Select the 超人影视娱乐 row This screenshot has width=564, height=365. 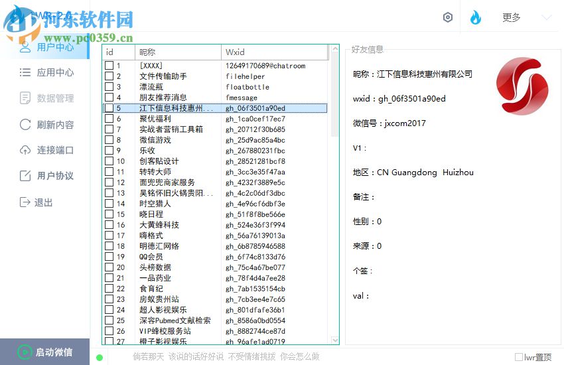coord(215,310)
